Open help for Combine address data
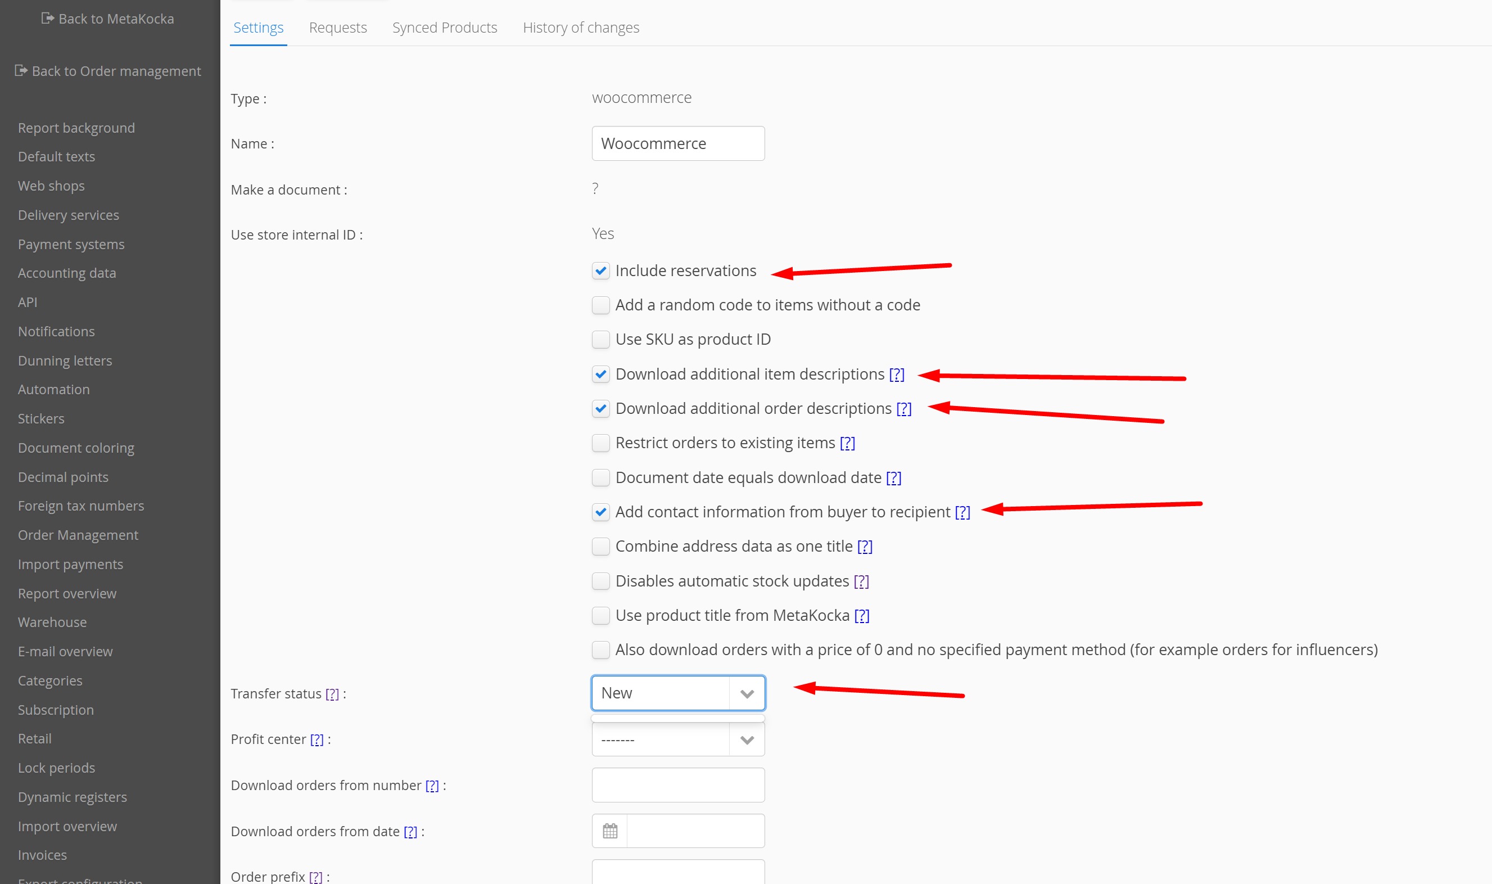This screenshot has height=884, width=1492. pos(865,546)
